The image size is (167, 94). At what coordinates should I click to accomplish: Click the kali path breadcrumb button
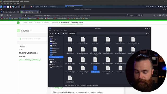pyautogui.click(x=65, y=33)
